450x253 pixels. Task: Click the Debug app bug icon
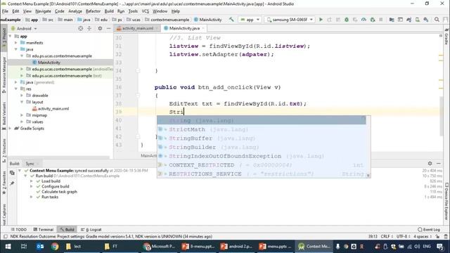[x=347, y=20]
